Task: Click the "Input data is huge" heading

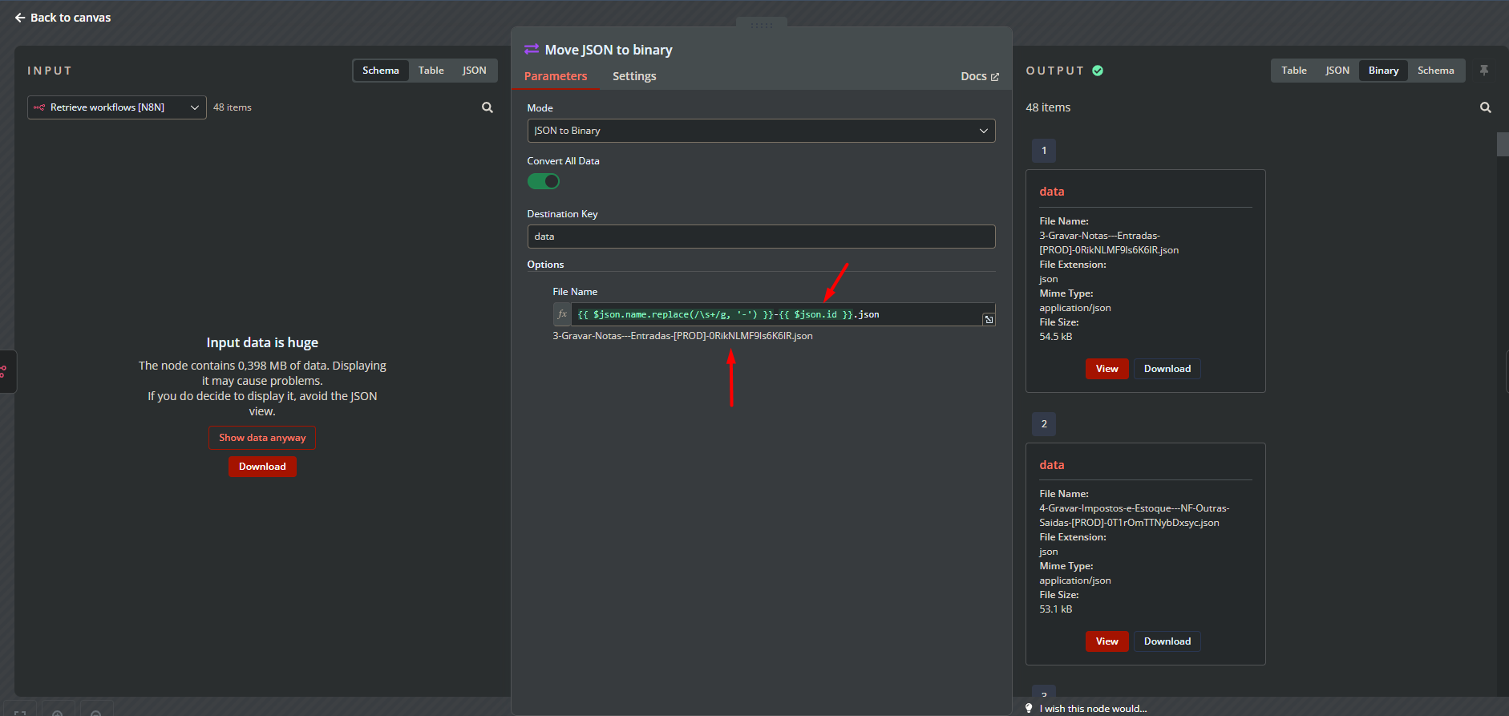Action: pos(262,342)
